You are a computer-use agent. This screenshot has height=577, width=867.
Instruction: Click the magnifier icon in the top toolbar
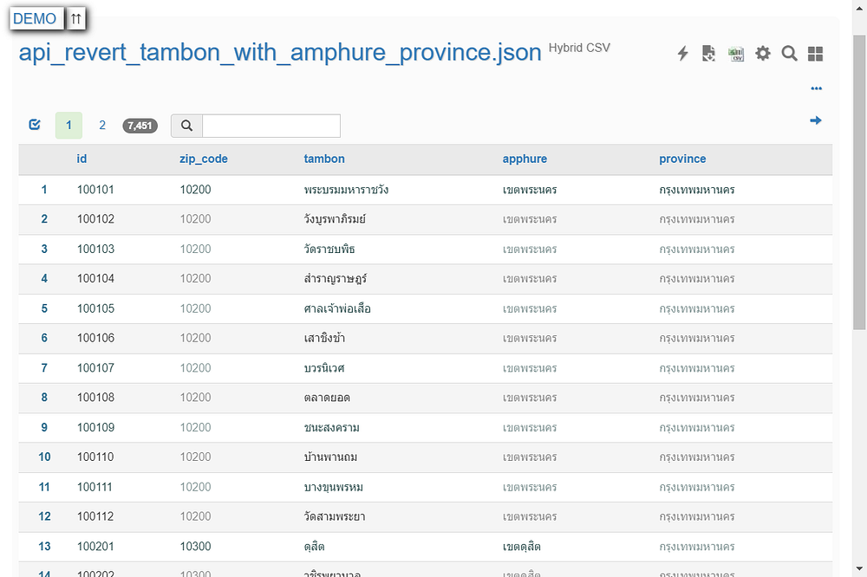tap(789, 54)
